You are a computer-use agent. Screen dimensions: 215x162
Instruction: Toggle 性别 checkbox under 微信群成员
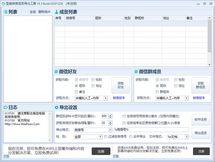pos(176,80)
